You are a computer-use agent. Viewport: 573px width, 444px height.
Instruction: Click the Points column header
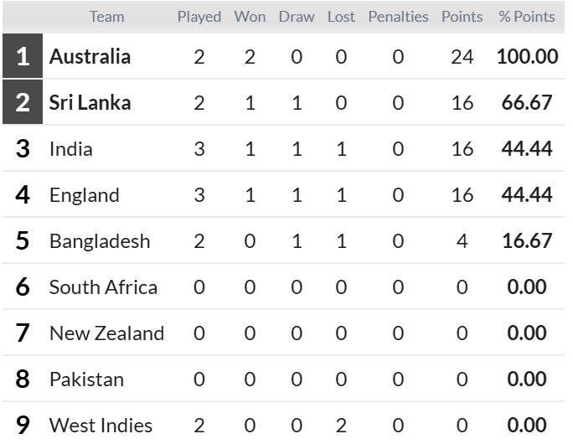point(462,17)
